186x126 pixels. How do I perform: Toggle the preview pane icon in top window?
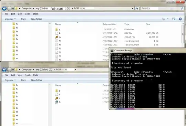[x=174, y=19]
